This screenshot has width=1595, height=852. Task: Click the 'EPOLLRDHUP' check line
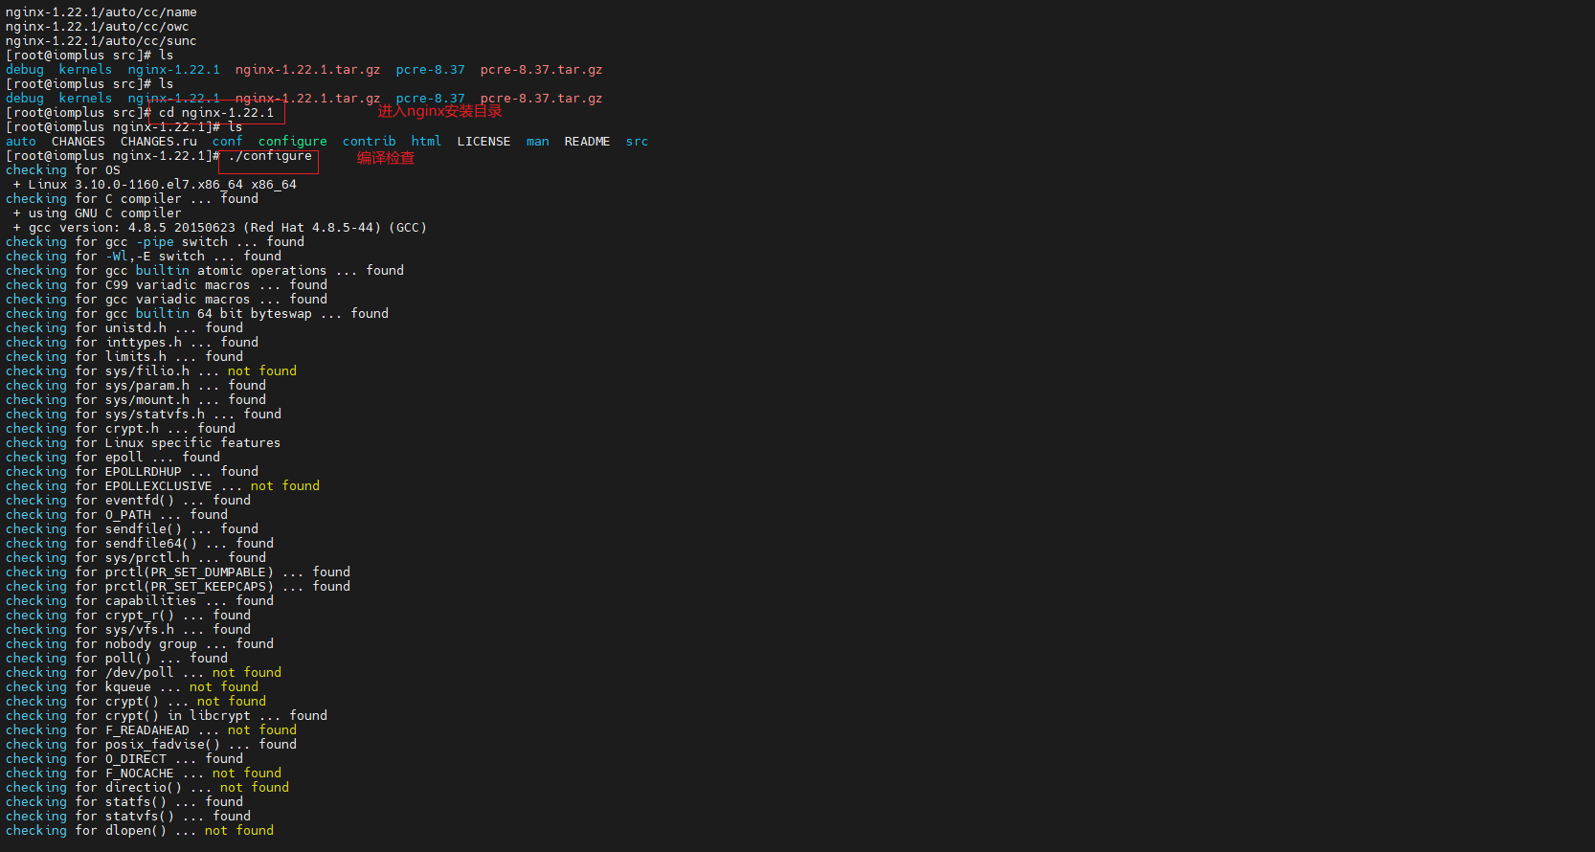[132, 472]
